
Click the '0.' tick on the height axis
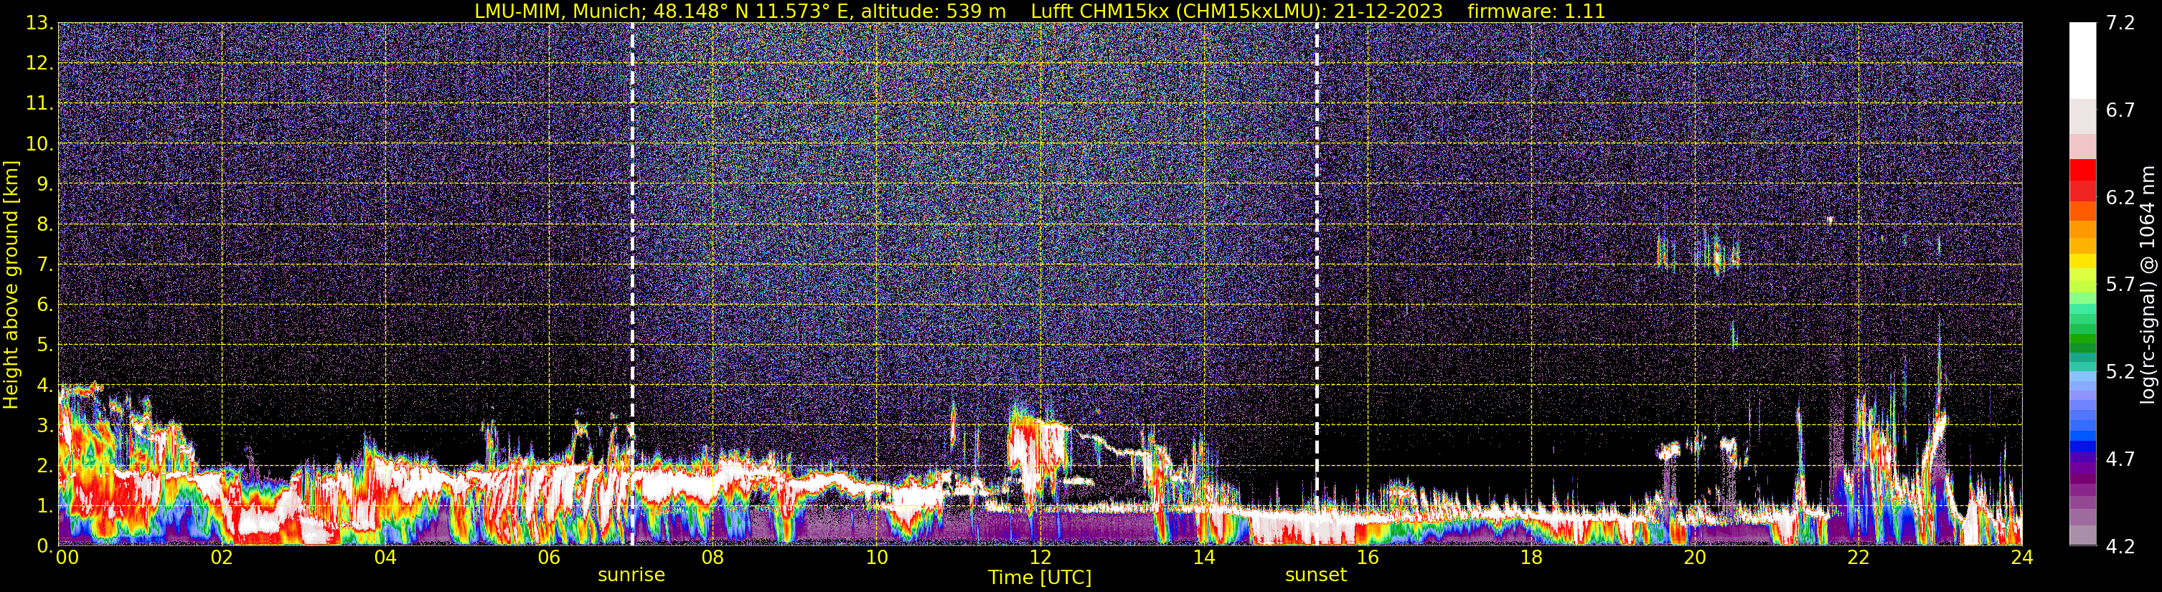tap(44, 545)
